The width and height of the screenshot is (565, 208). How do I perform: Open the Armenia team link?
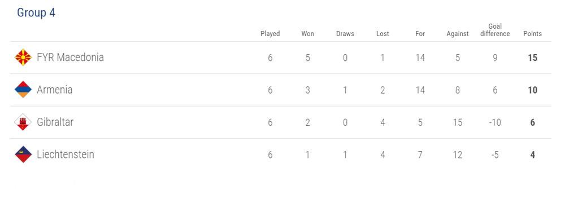pyautogui.click(x=54, y=90)
